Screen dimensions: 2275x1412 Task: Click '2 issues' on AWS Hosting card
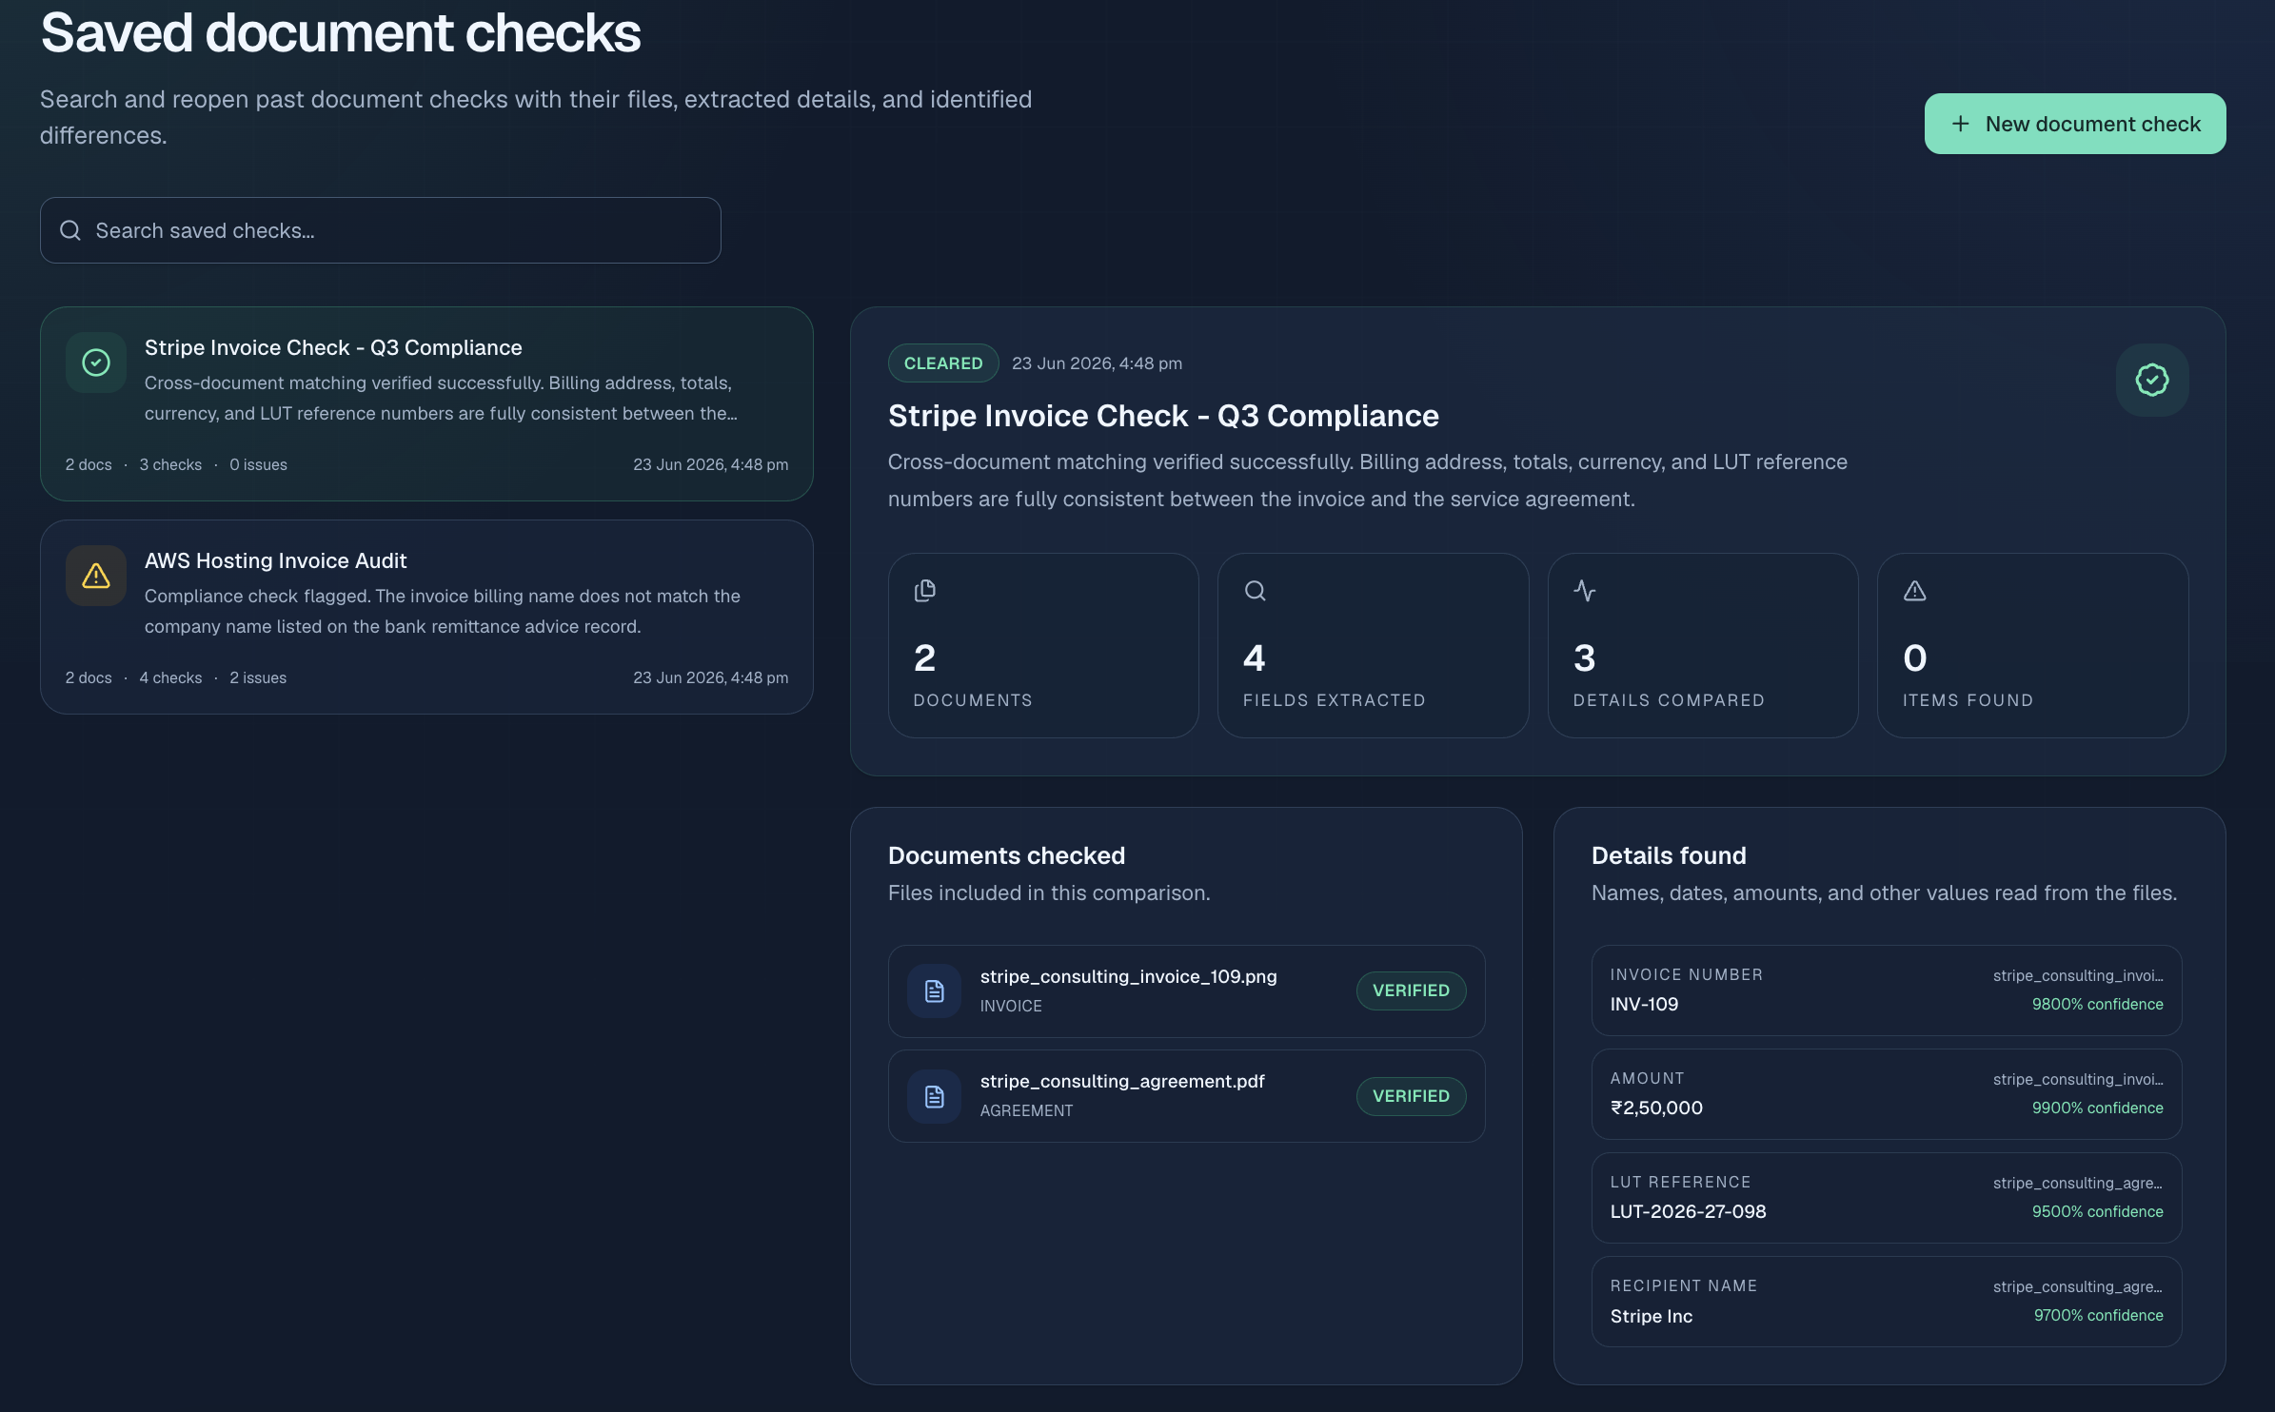[x=258, y=677]
